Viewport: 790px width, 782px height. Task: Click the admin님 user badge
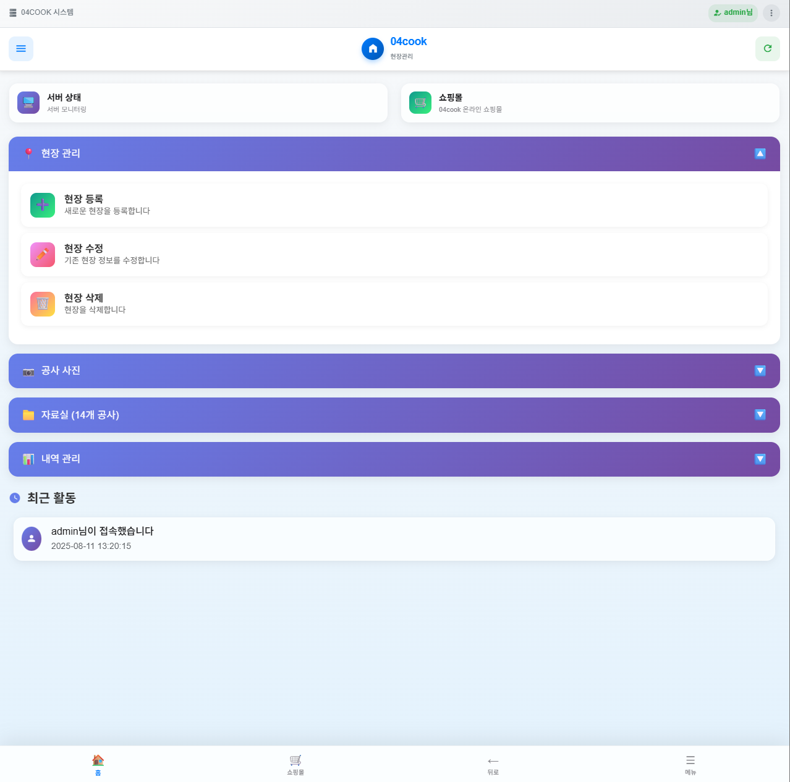[x=733, y=13]
